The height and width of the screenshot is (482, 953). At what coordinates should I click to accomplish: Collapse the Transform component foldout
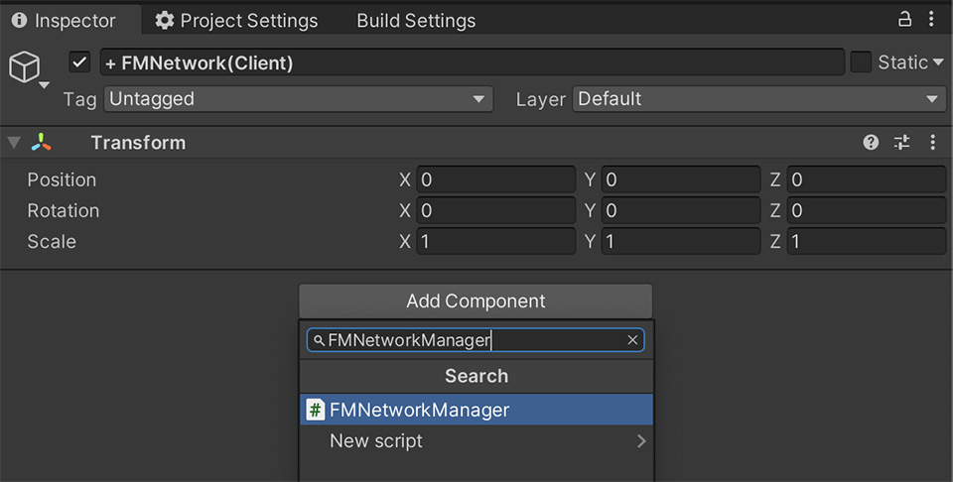click(x=13, y=143)
